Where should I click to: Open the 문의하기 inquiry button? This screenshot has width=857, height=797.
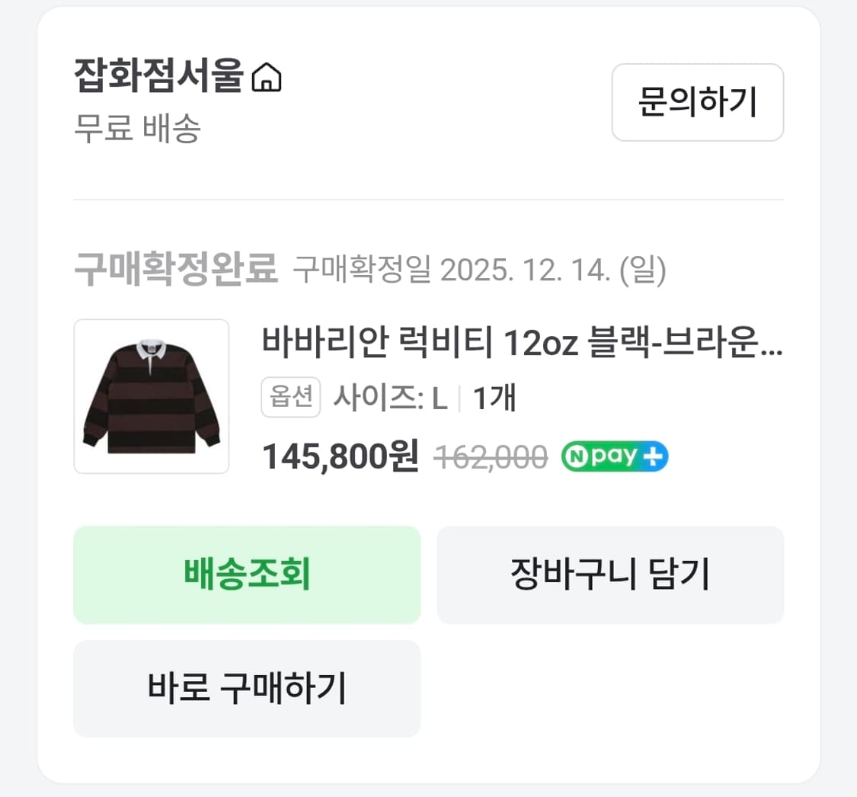tap(697, 103)
